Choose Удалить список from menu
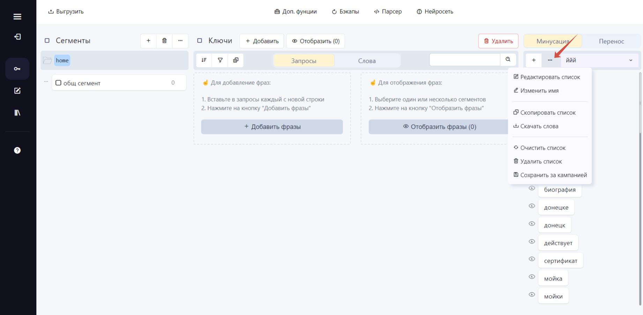The height and width of the screenshot is (315, 643). 538,162
